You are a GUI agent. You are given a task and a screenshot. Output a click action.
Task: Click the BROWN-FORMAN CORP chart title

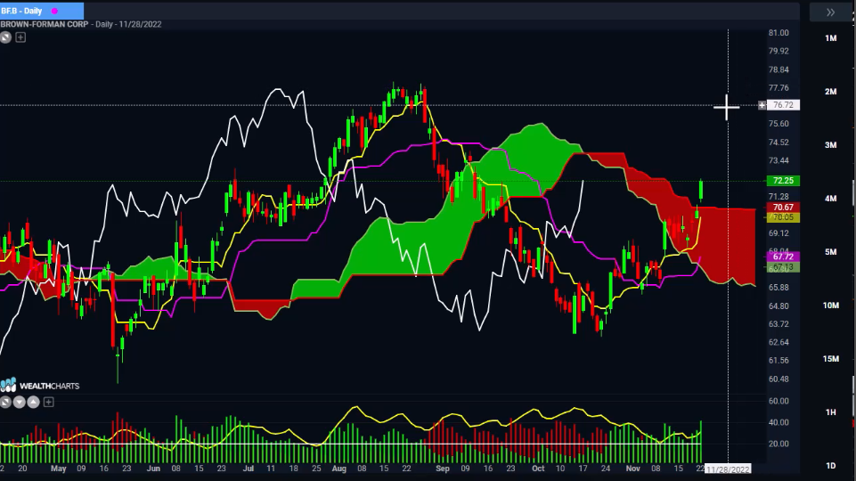pos(45,24)
